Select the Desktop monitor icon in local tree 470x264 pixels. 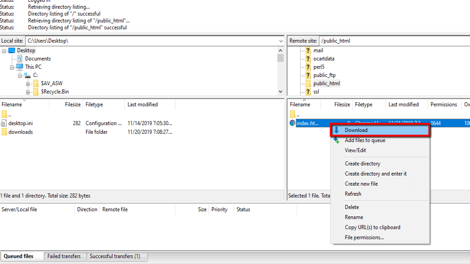[x=11, y=50]
